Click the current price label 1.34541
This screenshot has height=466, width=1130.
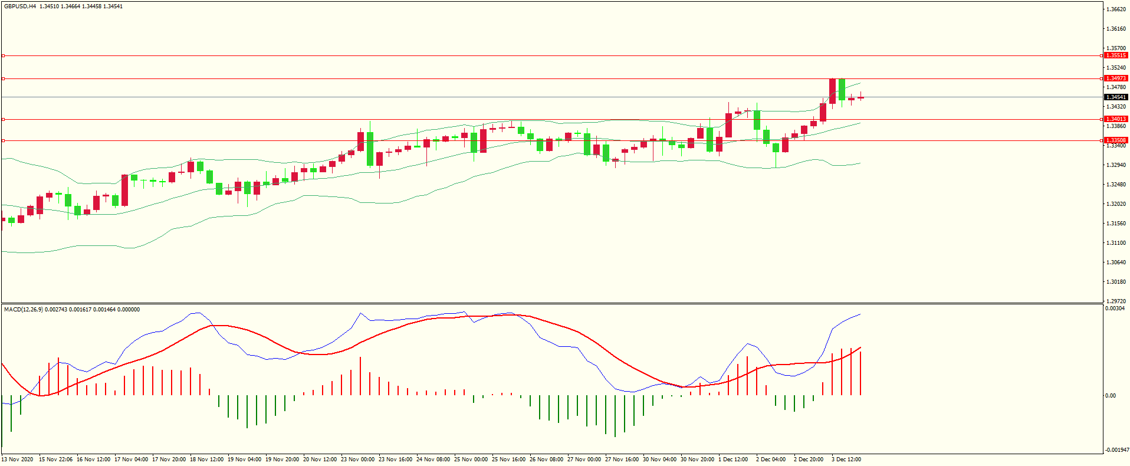pyautogui.click(x=1115, y=97)
